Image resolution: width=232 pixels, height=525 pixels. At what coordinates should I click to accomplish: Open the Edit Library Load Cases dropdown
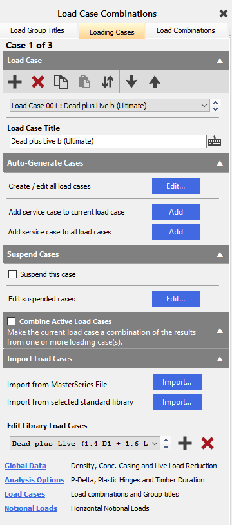85,444
